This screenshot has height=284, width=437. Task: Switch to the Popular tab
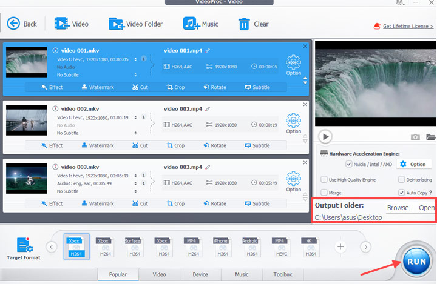click(x=118, y=274)
